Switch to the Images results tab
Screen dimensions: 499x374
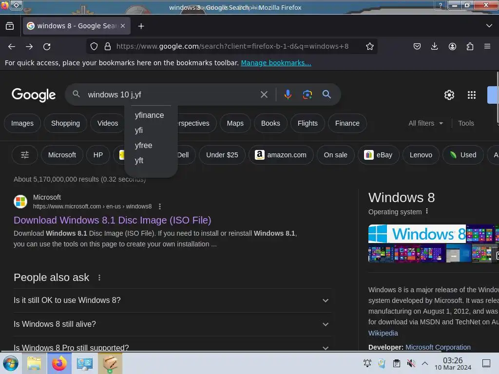click(x=22, y=123)
